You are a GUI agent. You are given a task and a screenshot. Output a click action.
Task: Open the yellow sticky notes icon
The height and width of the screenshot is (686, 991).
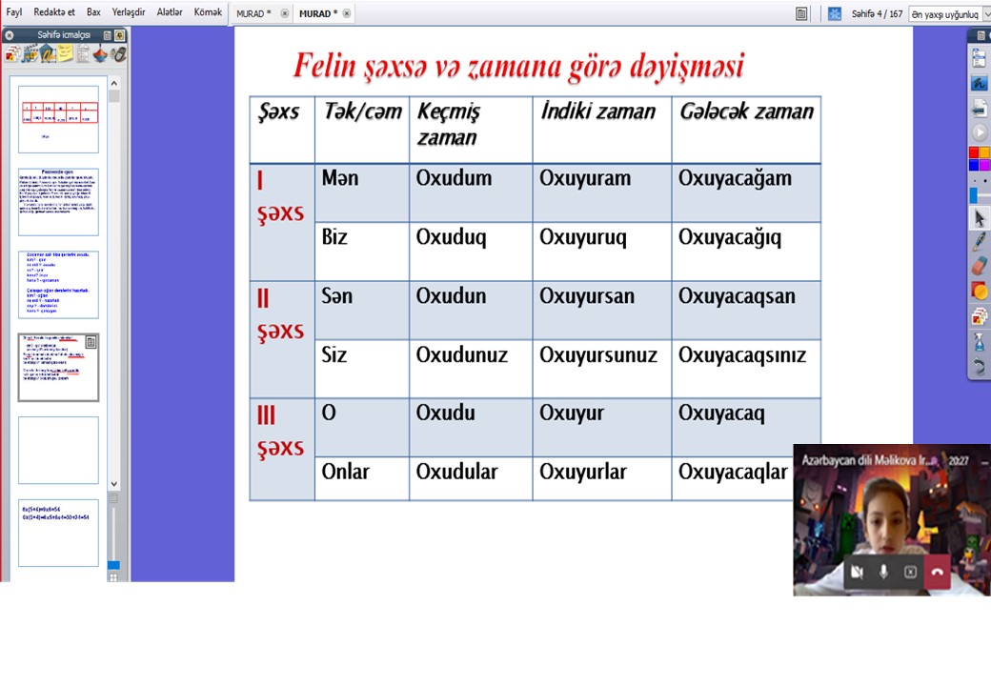pos(65,55)
